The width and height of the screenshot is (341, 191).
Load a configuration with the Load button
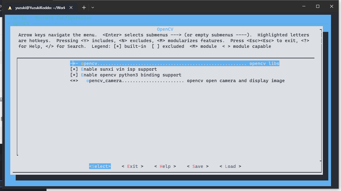click(x=230, y=166)
